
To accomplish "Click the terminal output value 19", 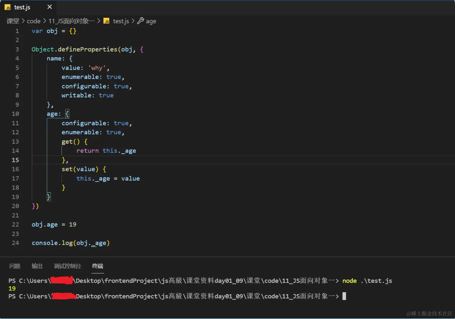I will pyautogui.click(x=12, y=288).
